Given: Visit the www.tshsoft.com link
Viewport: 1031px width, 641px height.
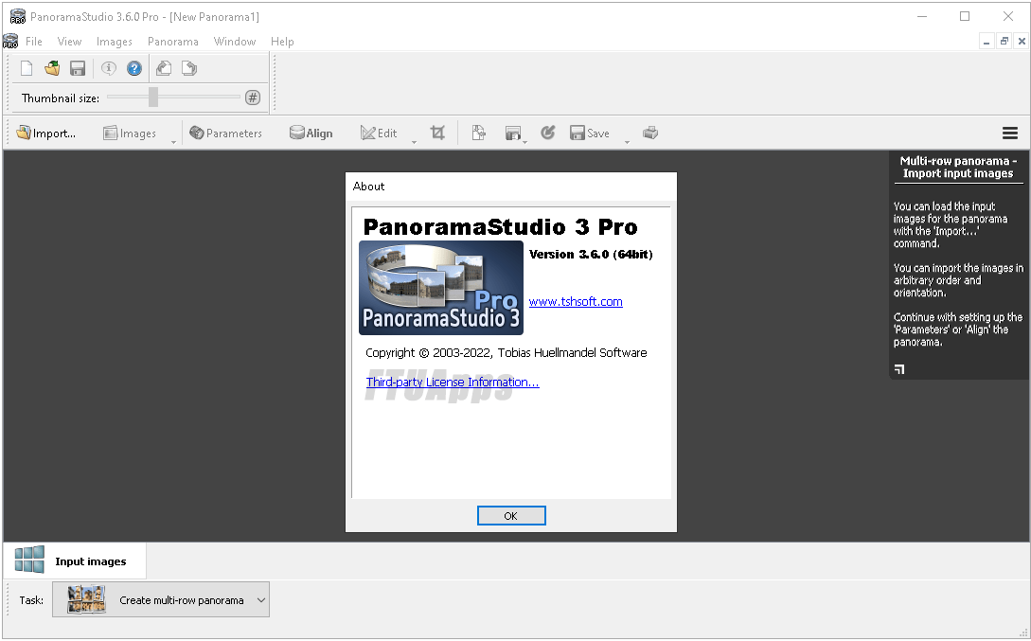Looking at the screenshot, I should pyautogui.click(x=576, y=302).
